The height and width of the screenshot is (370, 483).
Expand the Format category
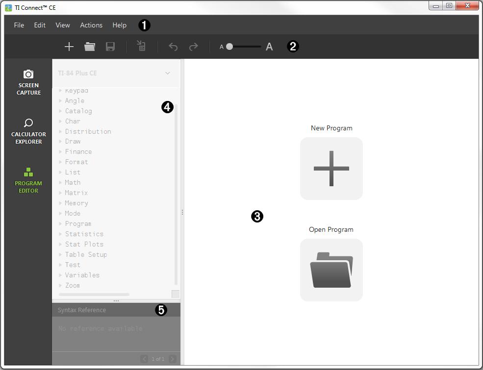60,162
